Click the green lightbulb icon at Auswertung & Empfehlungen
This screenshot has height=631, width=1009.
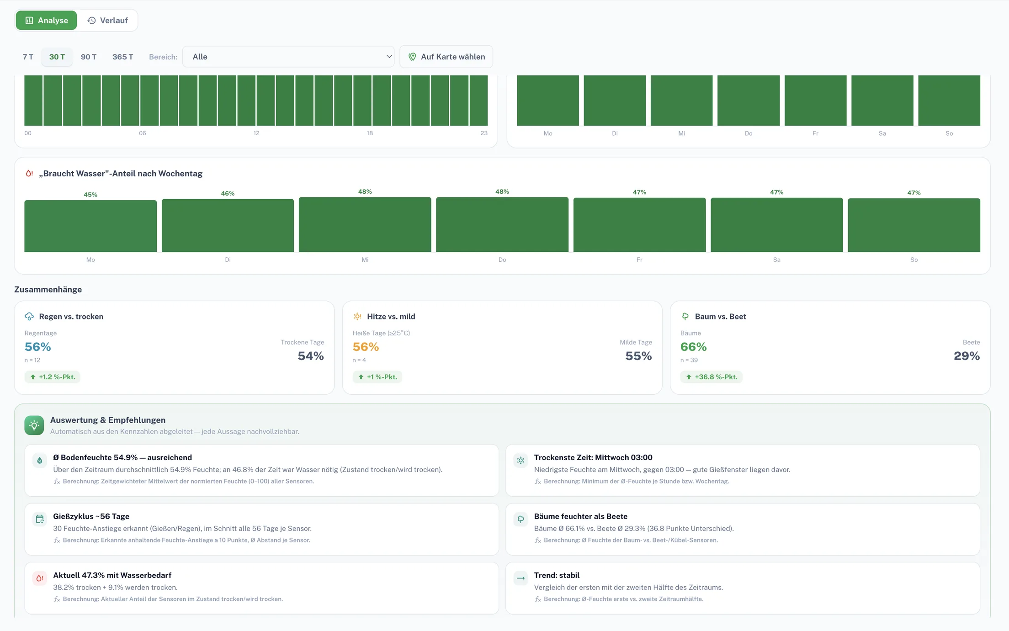34,425
